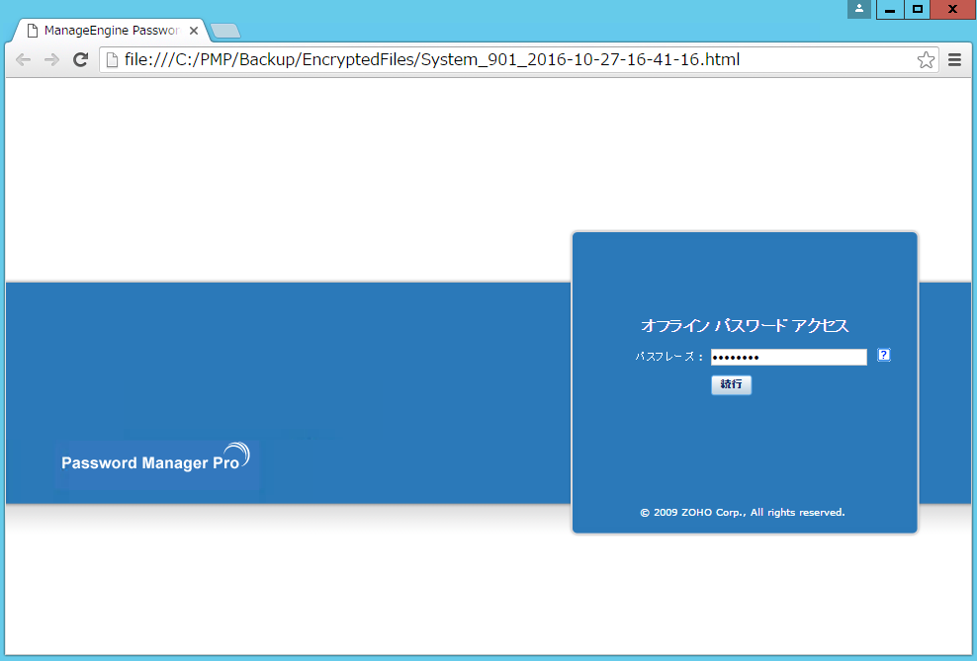Viewport: 977px width, 661px height.
Task: Click the Chrome user profile icon
Action: pos(859,9)
